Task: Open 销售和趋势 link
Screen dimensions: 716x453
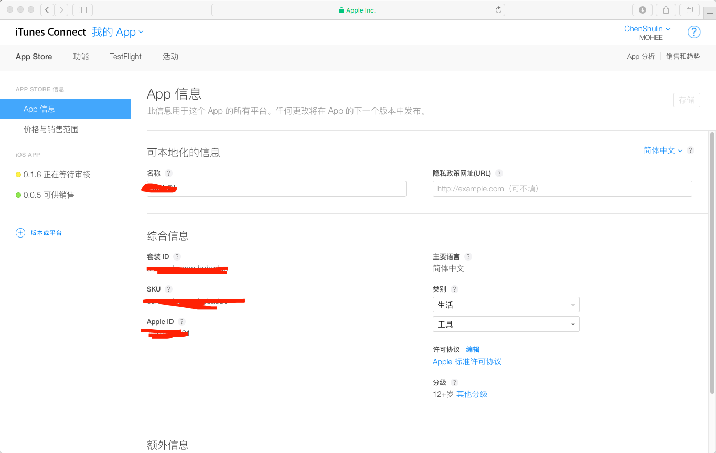Action: 683,57
